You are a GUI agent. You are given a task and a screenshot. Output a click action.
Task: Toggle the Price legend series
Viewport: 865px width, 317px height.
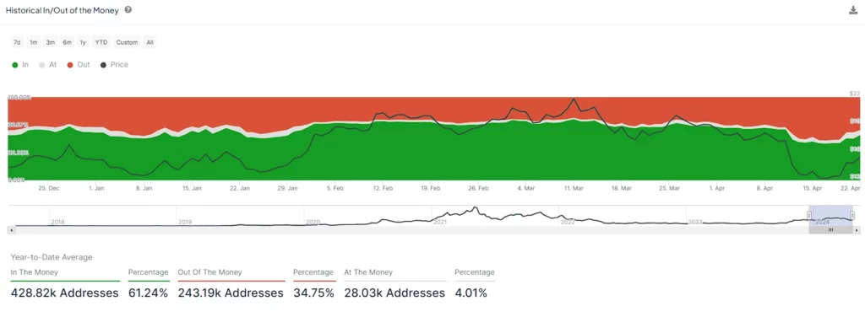114,64
